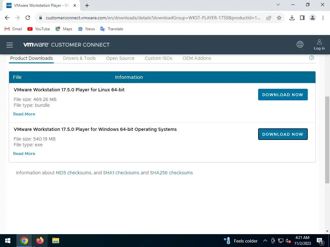Open News bookmark
Image resolution: width=330 pixels, height=247 pixels.
click(x=86, y=29)
